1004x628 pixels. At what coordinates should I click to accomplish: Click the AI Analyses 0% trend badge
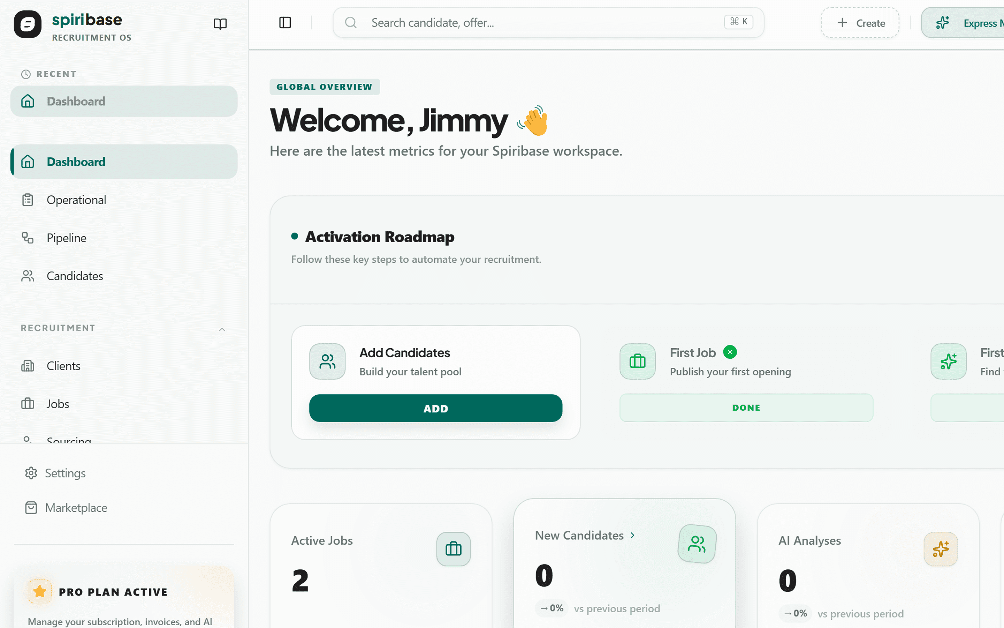795,613
